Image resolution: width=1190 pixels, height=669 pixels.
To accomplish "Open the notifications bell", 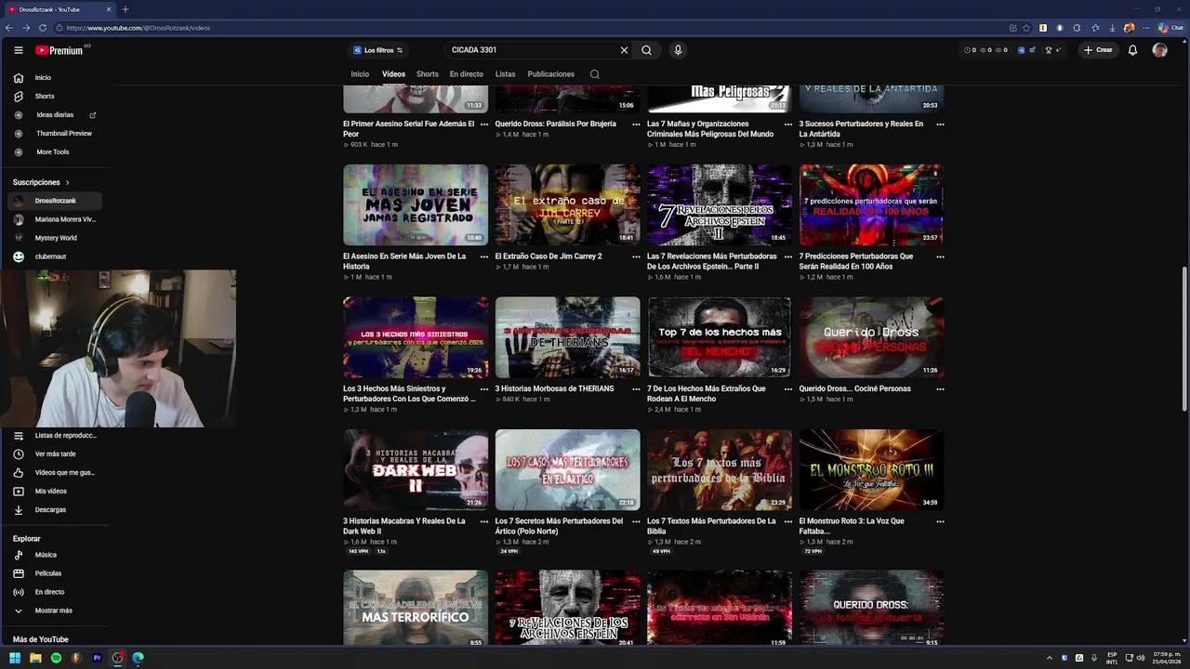I will pyautogui.click(x=1132, y=50).
